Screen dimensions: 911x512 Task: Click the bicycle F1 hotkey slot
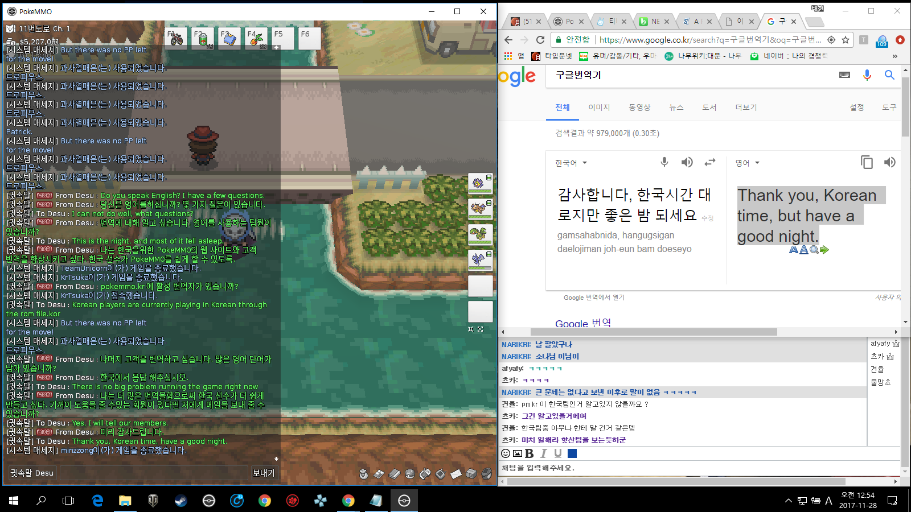tap(176, 39)
